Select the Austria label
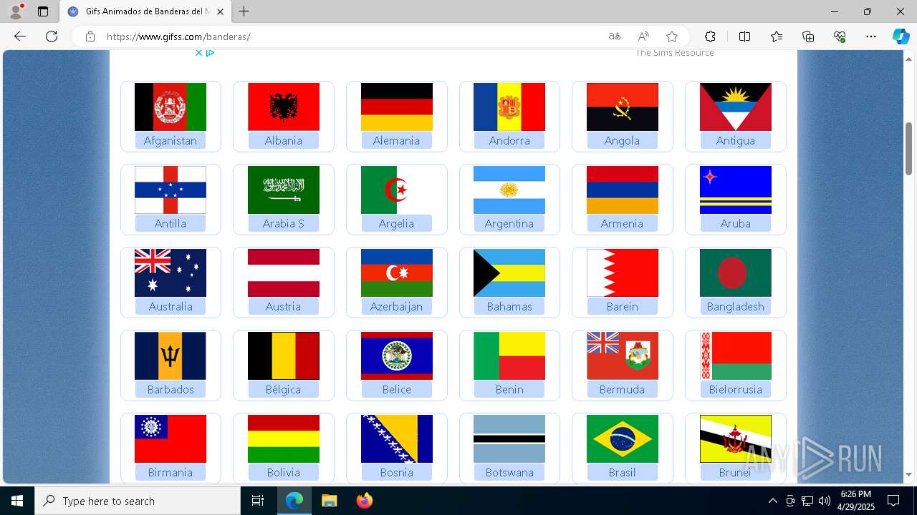 pos(284,307)
